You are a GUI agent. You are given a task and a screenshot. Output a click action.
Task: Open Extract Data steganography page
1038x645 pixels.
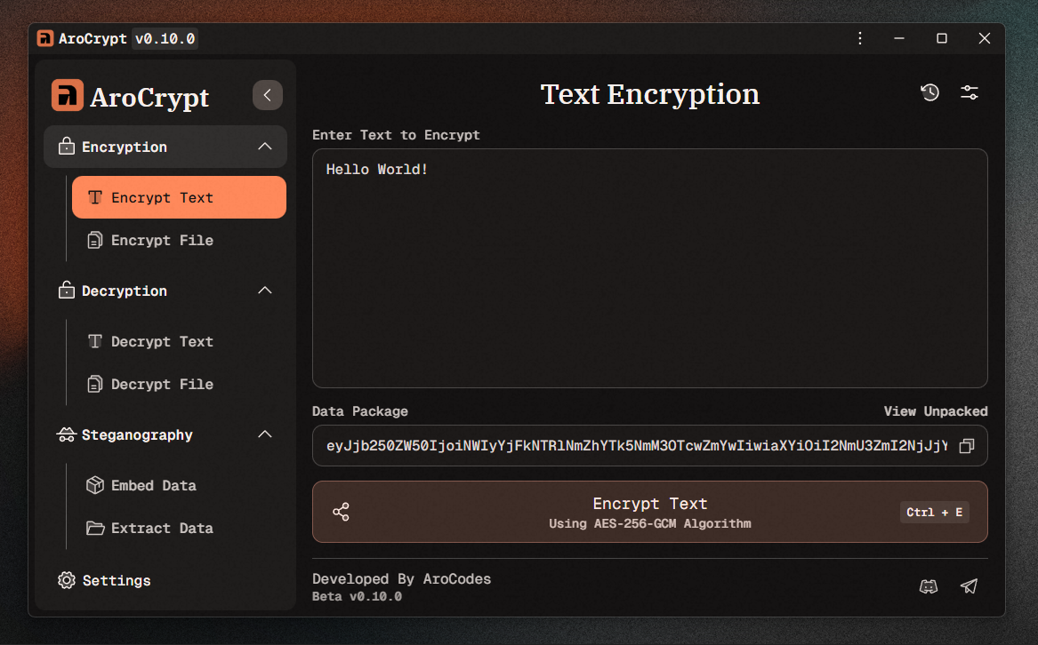tap(180, 528)
